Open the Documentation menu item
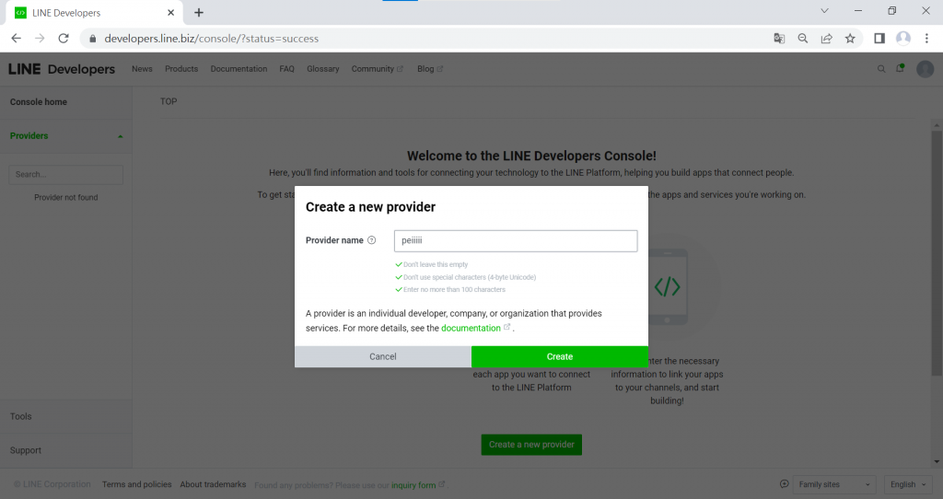Image resolution: width=943 pixels, height=499 pixels. pyautogui.click(x=239, y=69)
